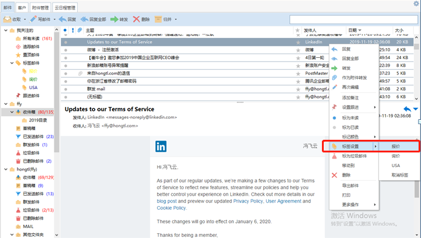Select 报价 in the tag submenu

pos(399,146)
